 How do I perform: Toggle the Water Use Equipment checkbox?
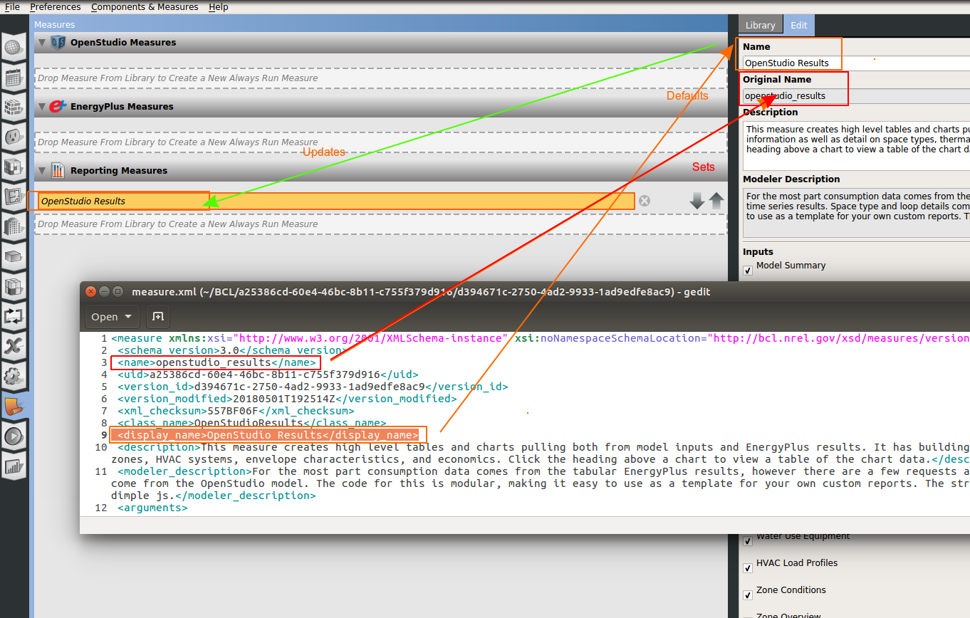click(x=748, y=541)
